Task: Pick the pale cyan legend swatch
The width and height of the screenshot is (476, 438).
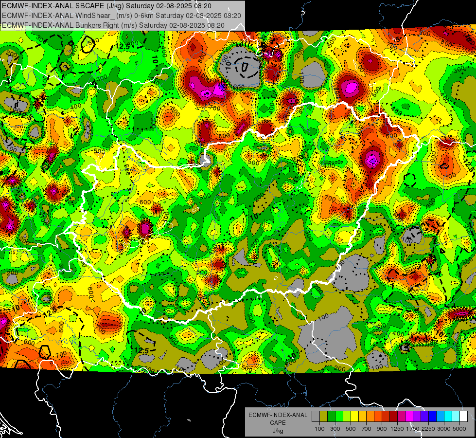Action: 456,417
